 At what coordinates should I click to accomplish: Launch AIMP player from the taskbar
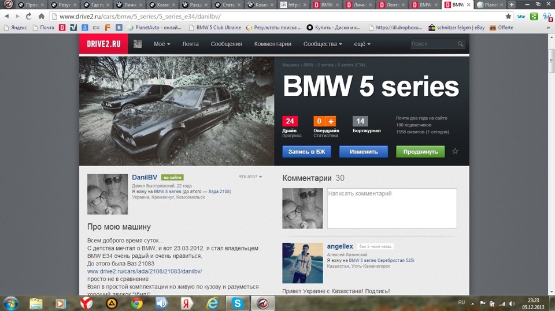click(112, 303)
